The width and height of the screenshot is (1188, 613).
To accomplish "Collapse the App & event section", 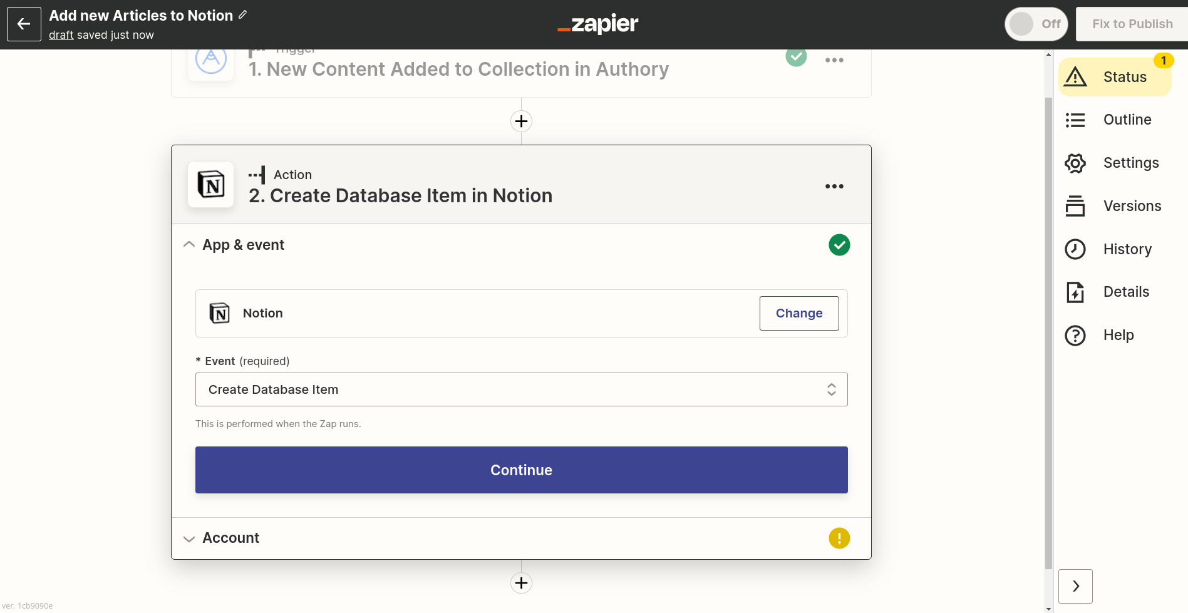I will [189, 244].
